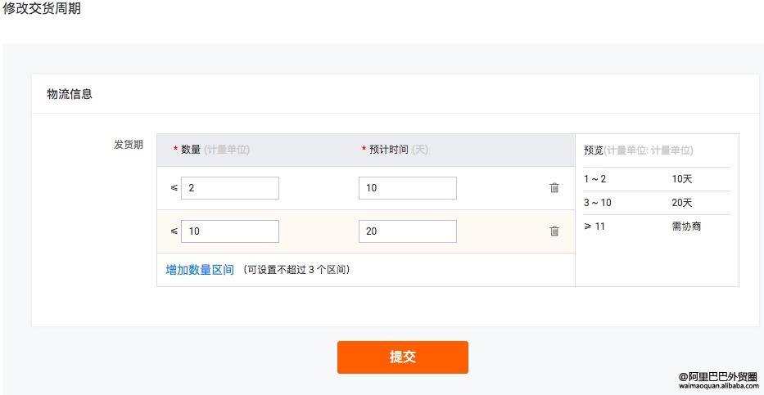
Task: Select preview value 10天
Action: [681, 179]
